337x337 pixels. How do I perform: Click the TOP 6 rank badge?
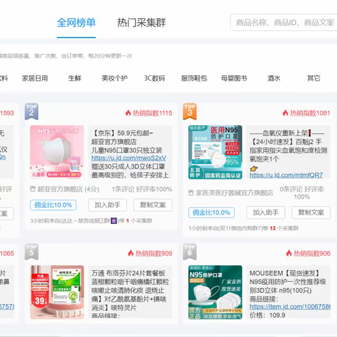point(190,252)
